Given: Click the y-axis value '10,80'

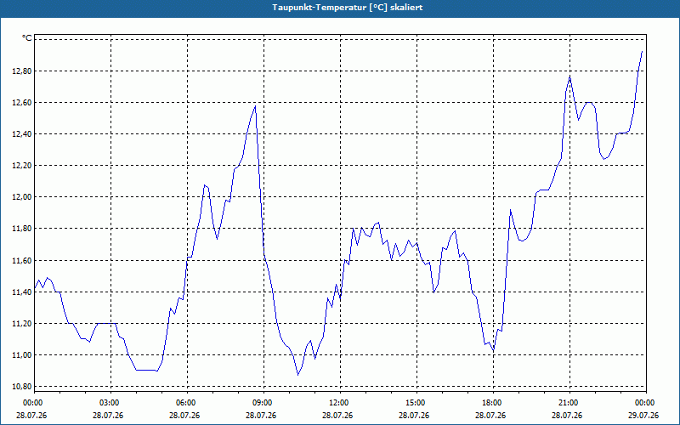Looking at the screenshot, I should pyautogui.click(x=22, y=387).
